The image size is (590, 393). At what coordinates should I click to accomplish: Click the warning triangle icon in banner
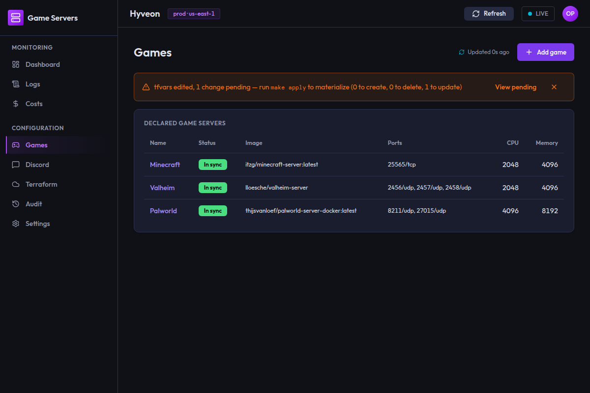click(146, 87)
